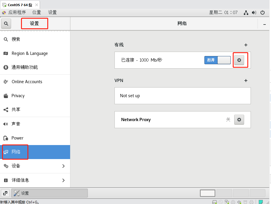Click the Not set up VPN box

[x=183, y=96]
